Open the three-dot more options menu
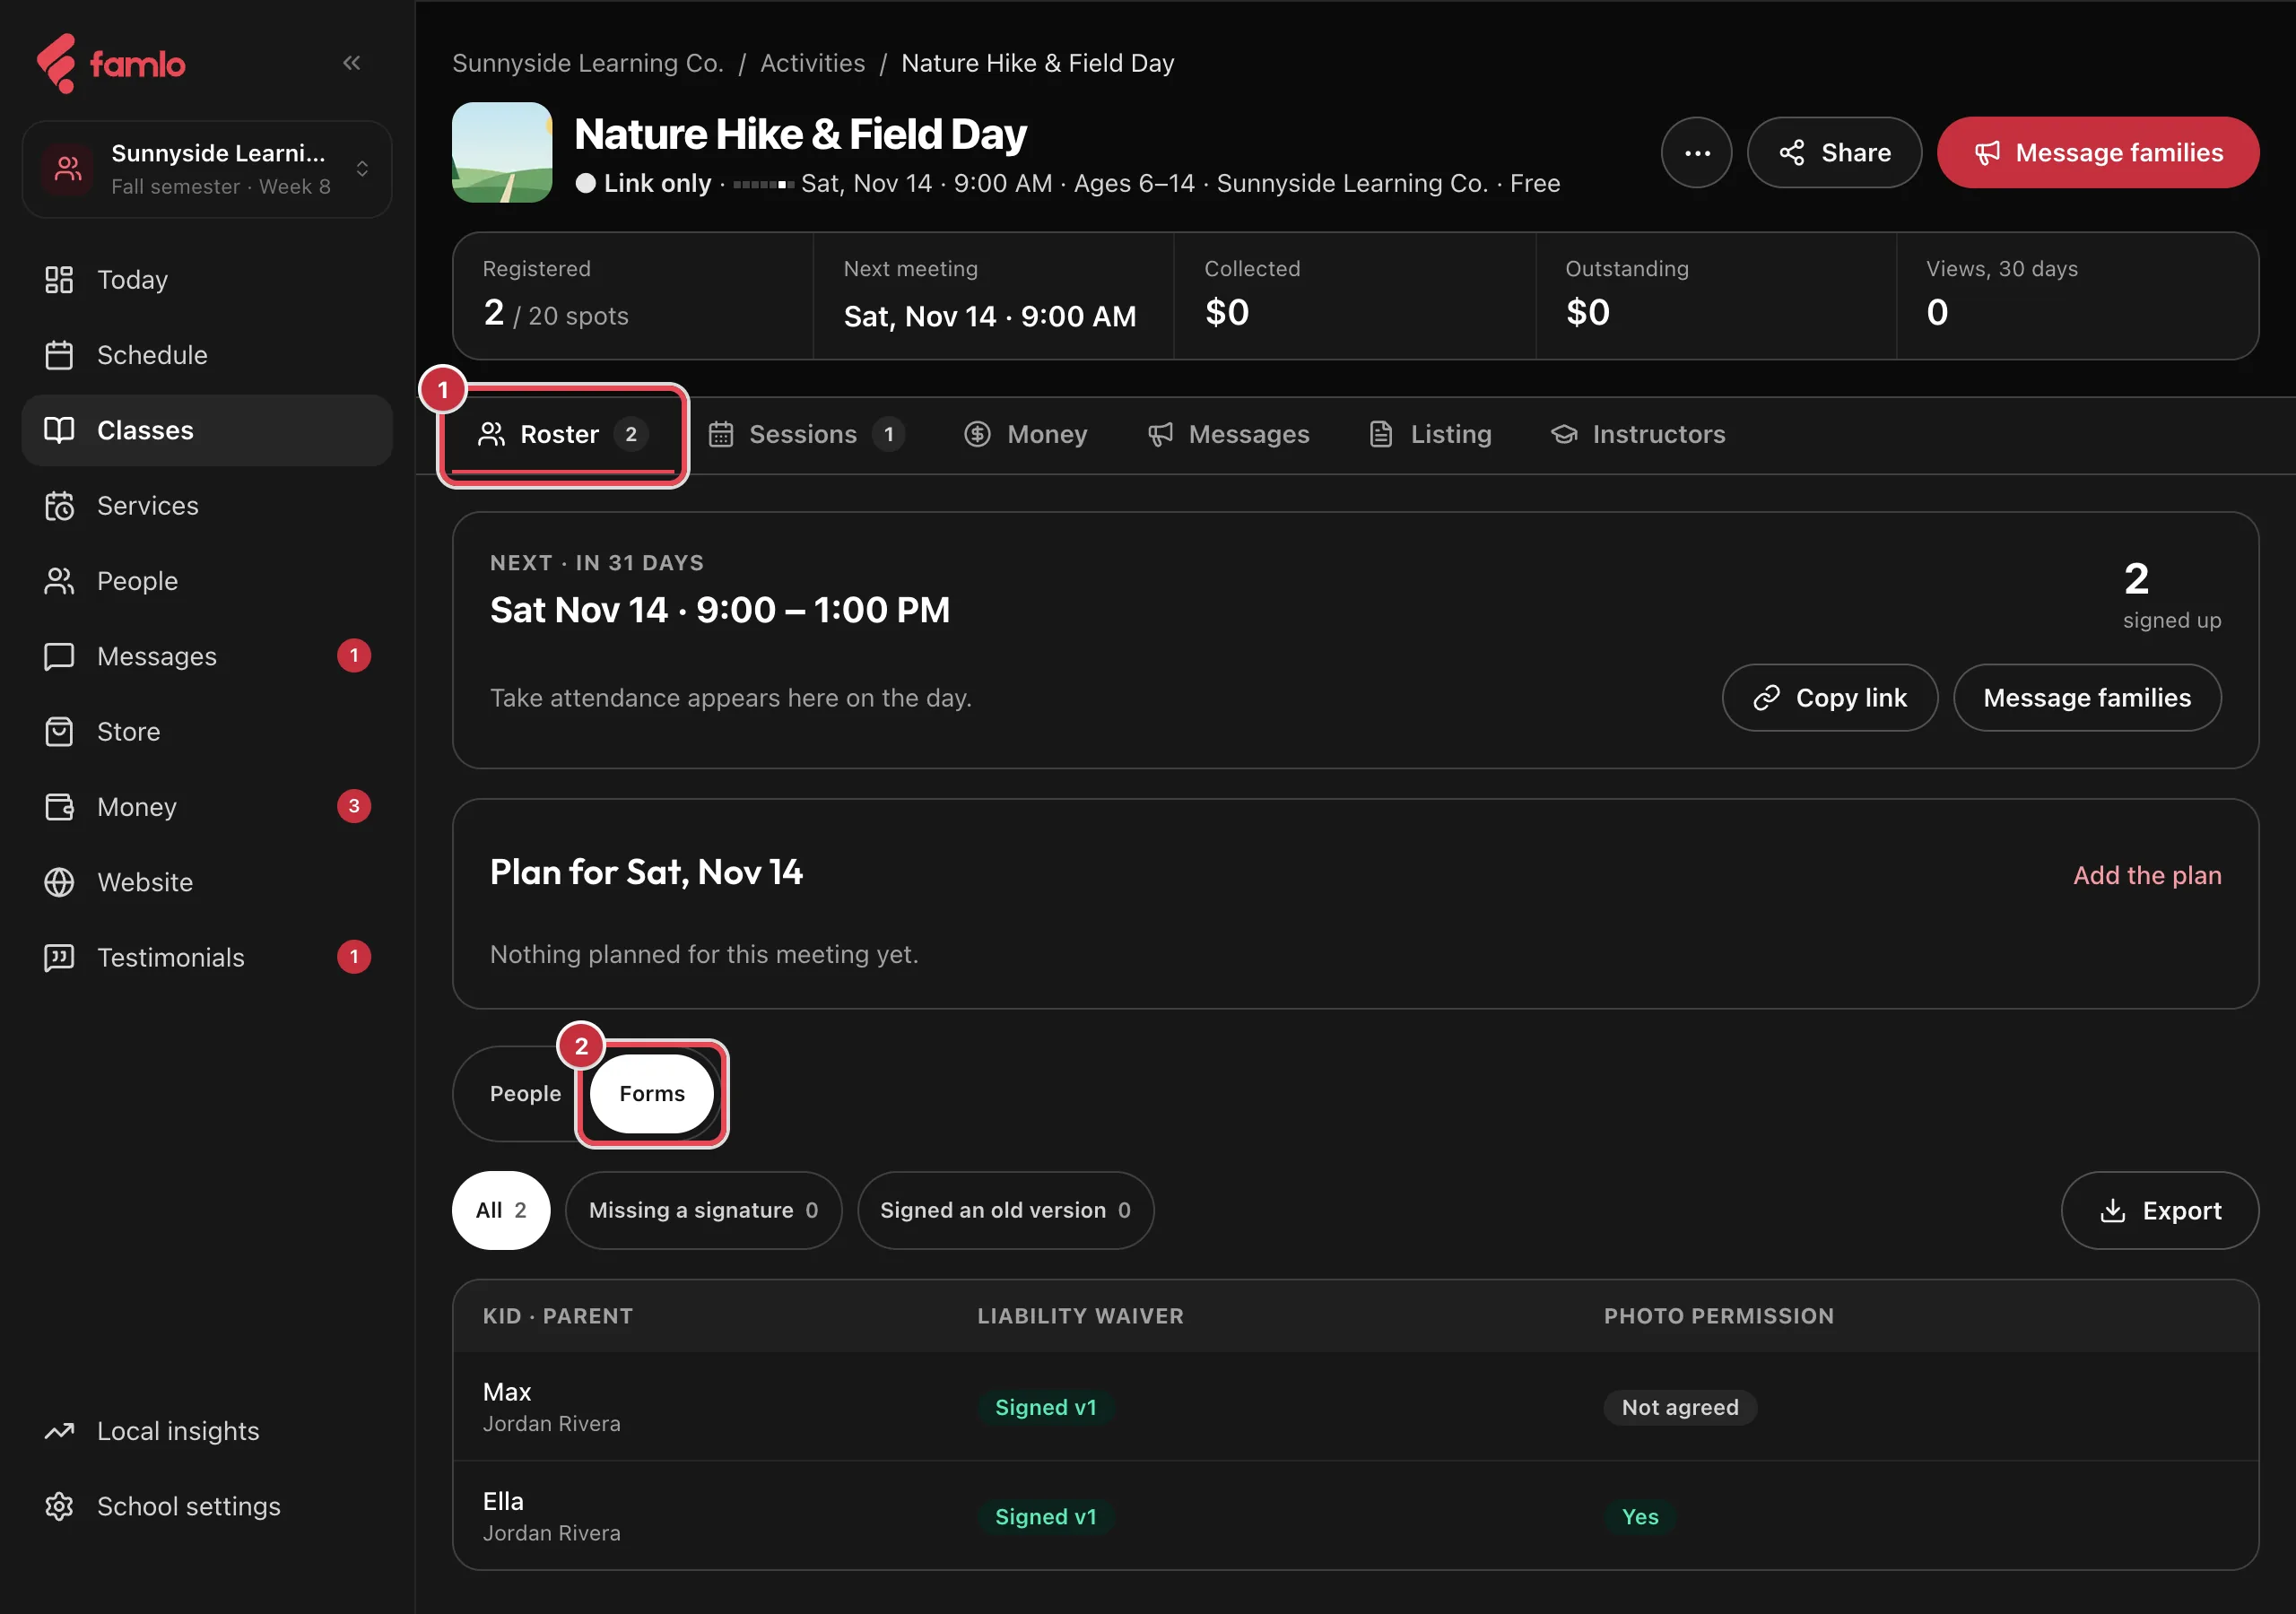Viewport: 2296px width, 1614px height. point(1696,153)
